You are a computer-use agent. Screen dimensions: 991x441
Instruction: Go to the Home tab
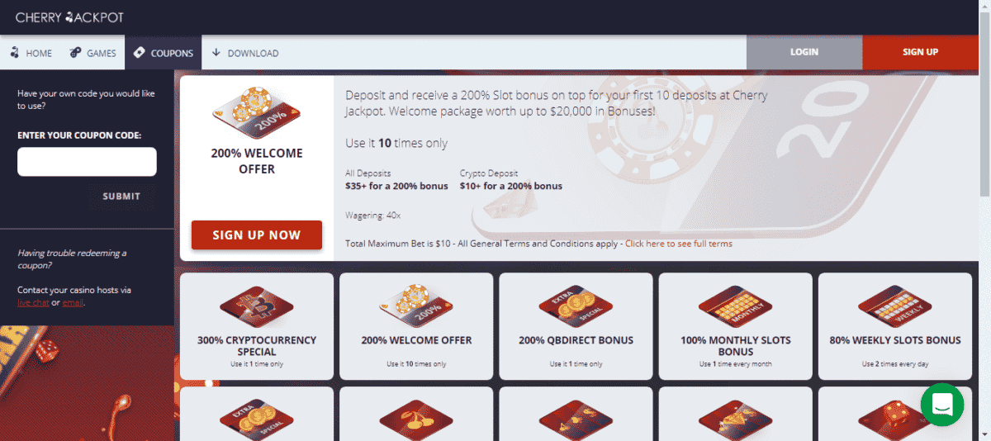(31, 53)
